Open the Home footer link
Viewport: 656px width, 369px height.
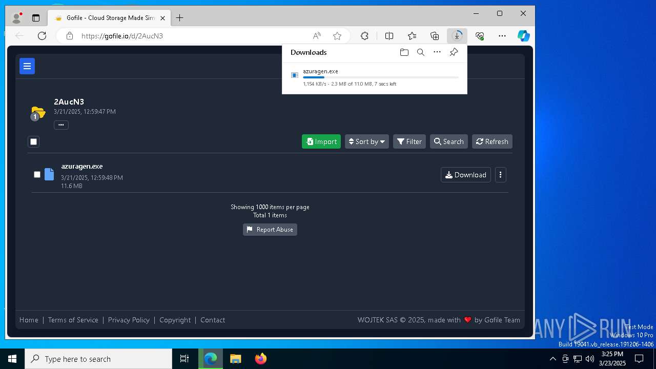pos(29,320)
